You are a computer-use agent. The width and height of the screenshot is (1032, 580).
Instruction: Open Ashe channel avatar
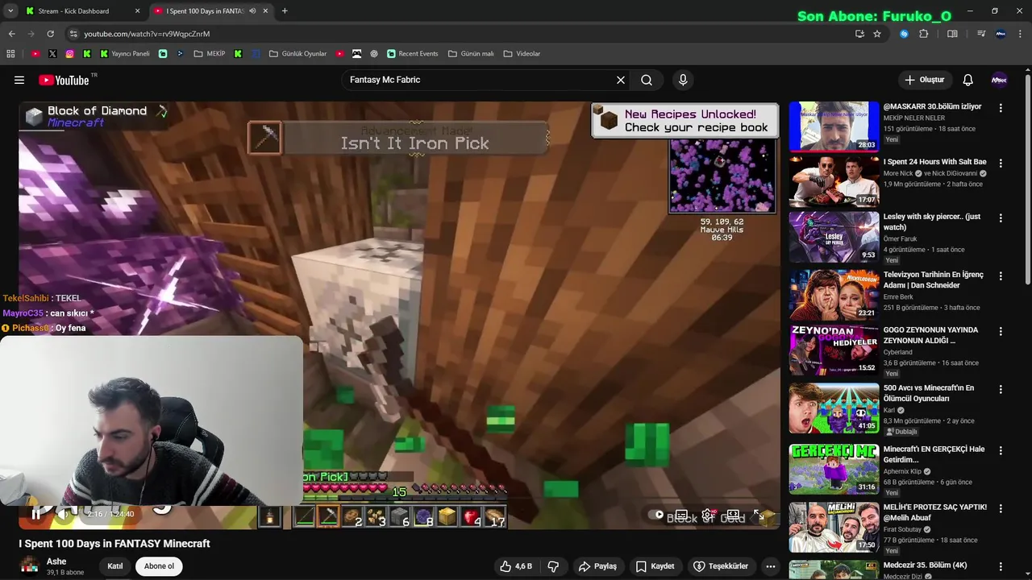pyautogui.click(x=30, y=566)
